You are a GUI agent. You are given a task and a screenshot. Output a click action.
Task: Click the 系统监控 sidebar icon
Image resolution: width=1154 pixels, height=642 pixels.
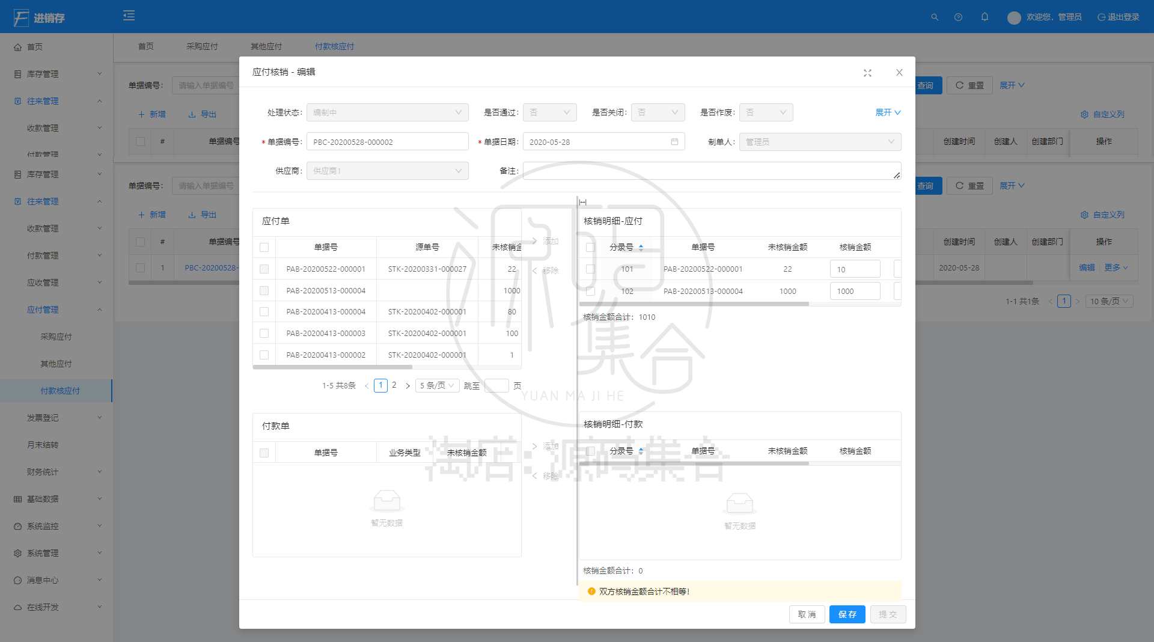(17, 526)
